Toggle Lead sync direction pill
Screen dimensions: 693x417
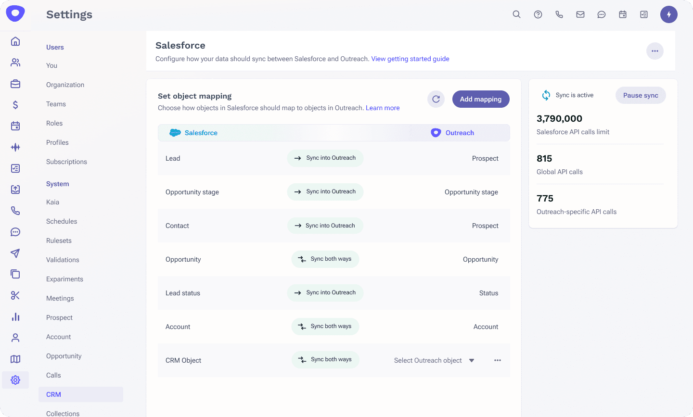[x=325, y=158]
